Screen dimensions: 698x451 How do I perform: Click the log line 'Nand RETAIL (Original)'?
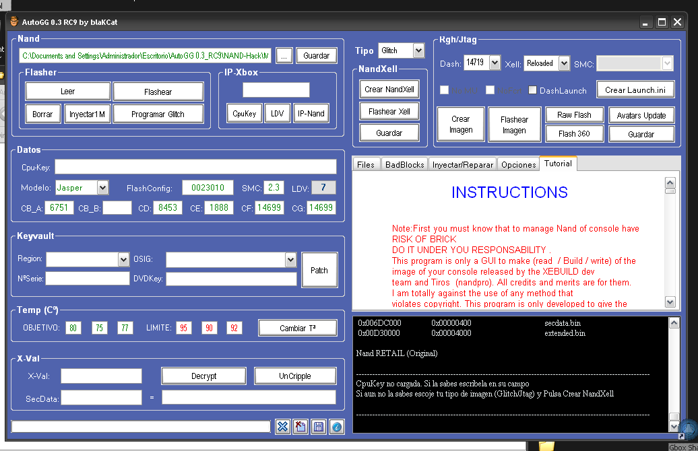click(x=397, y=353)
